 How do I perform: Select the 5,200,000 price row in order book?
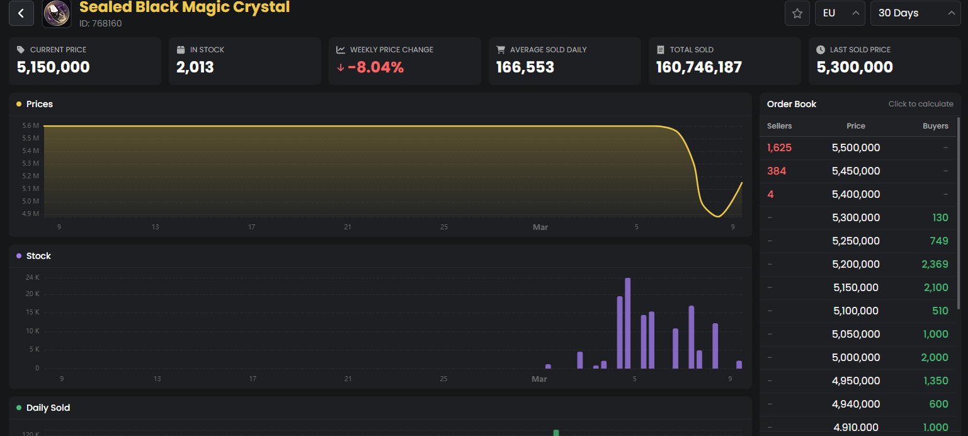pyautogui.click(x=856, y=265)
